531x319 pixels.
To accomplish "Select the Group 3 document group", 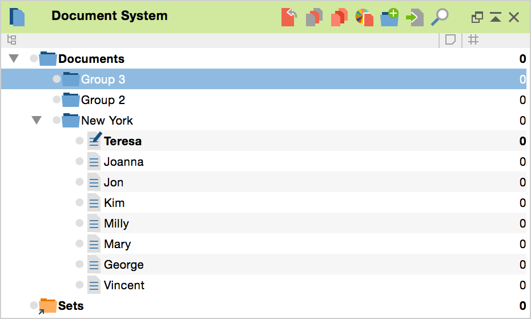I will pos(103,79).
